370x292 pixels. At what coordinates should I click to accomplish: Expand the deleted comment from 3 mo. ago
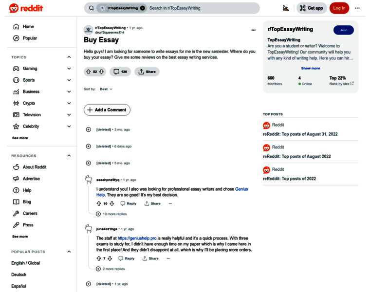(89, 129)
